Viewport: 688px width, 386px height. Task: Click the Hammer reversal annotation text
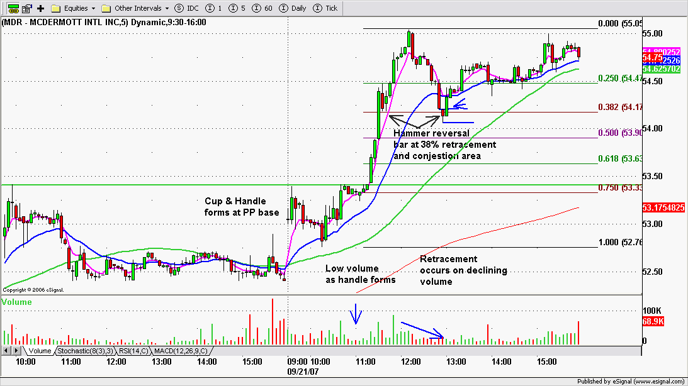[x=444, y=145]
